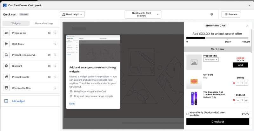Click the Gift Card item title
Viewport: 254px width, 131px height.
[x=208, y=75]
